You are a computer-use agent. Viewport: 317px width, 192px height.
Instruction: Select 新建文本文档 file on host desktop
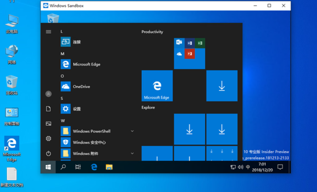click(12, 177)
